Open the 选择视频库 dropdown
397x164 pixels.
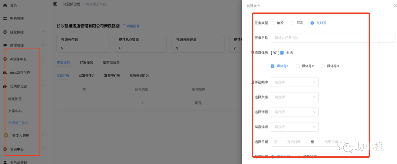point(294,82)
